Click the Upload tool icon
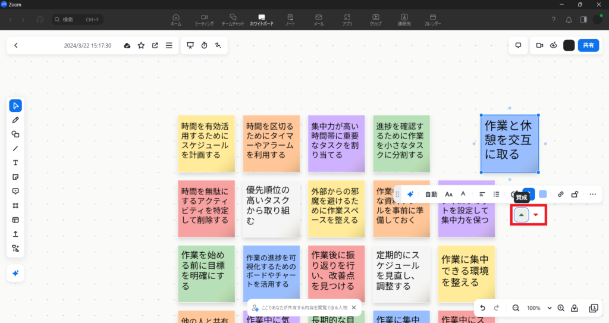The image size is (609, 323). click(15, 234)
